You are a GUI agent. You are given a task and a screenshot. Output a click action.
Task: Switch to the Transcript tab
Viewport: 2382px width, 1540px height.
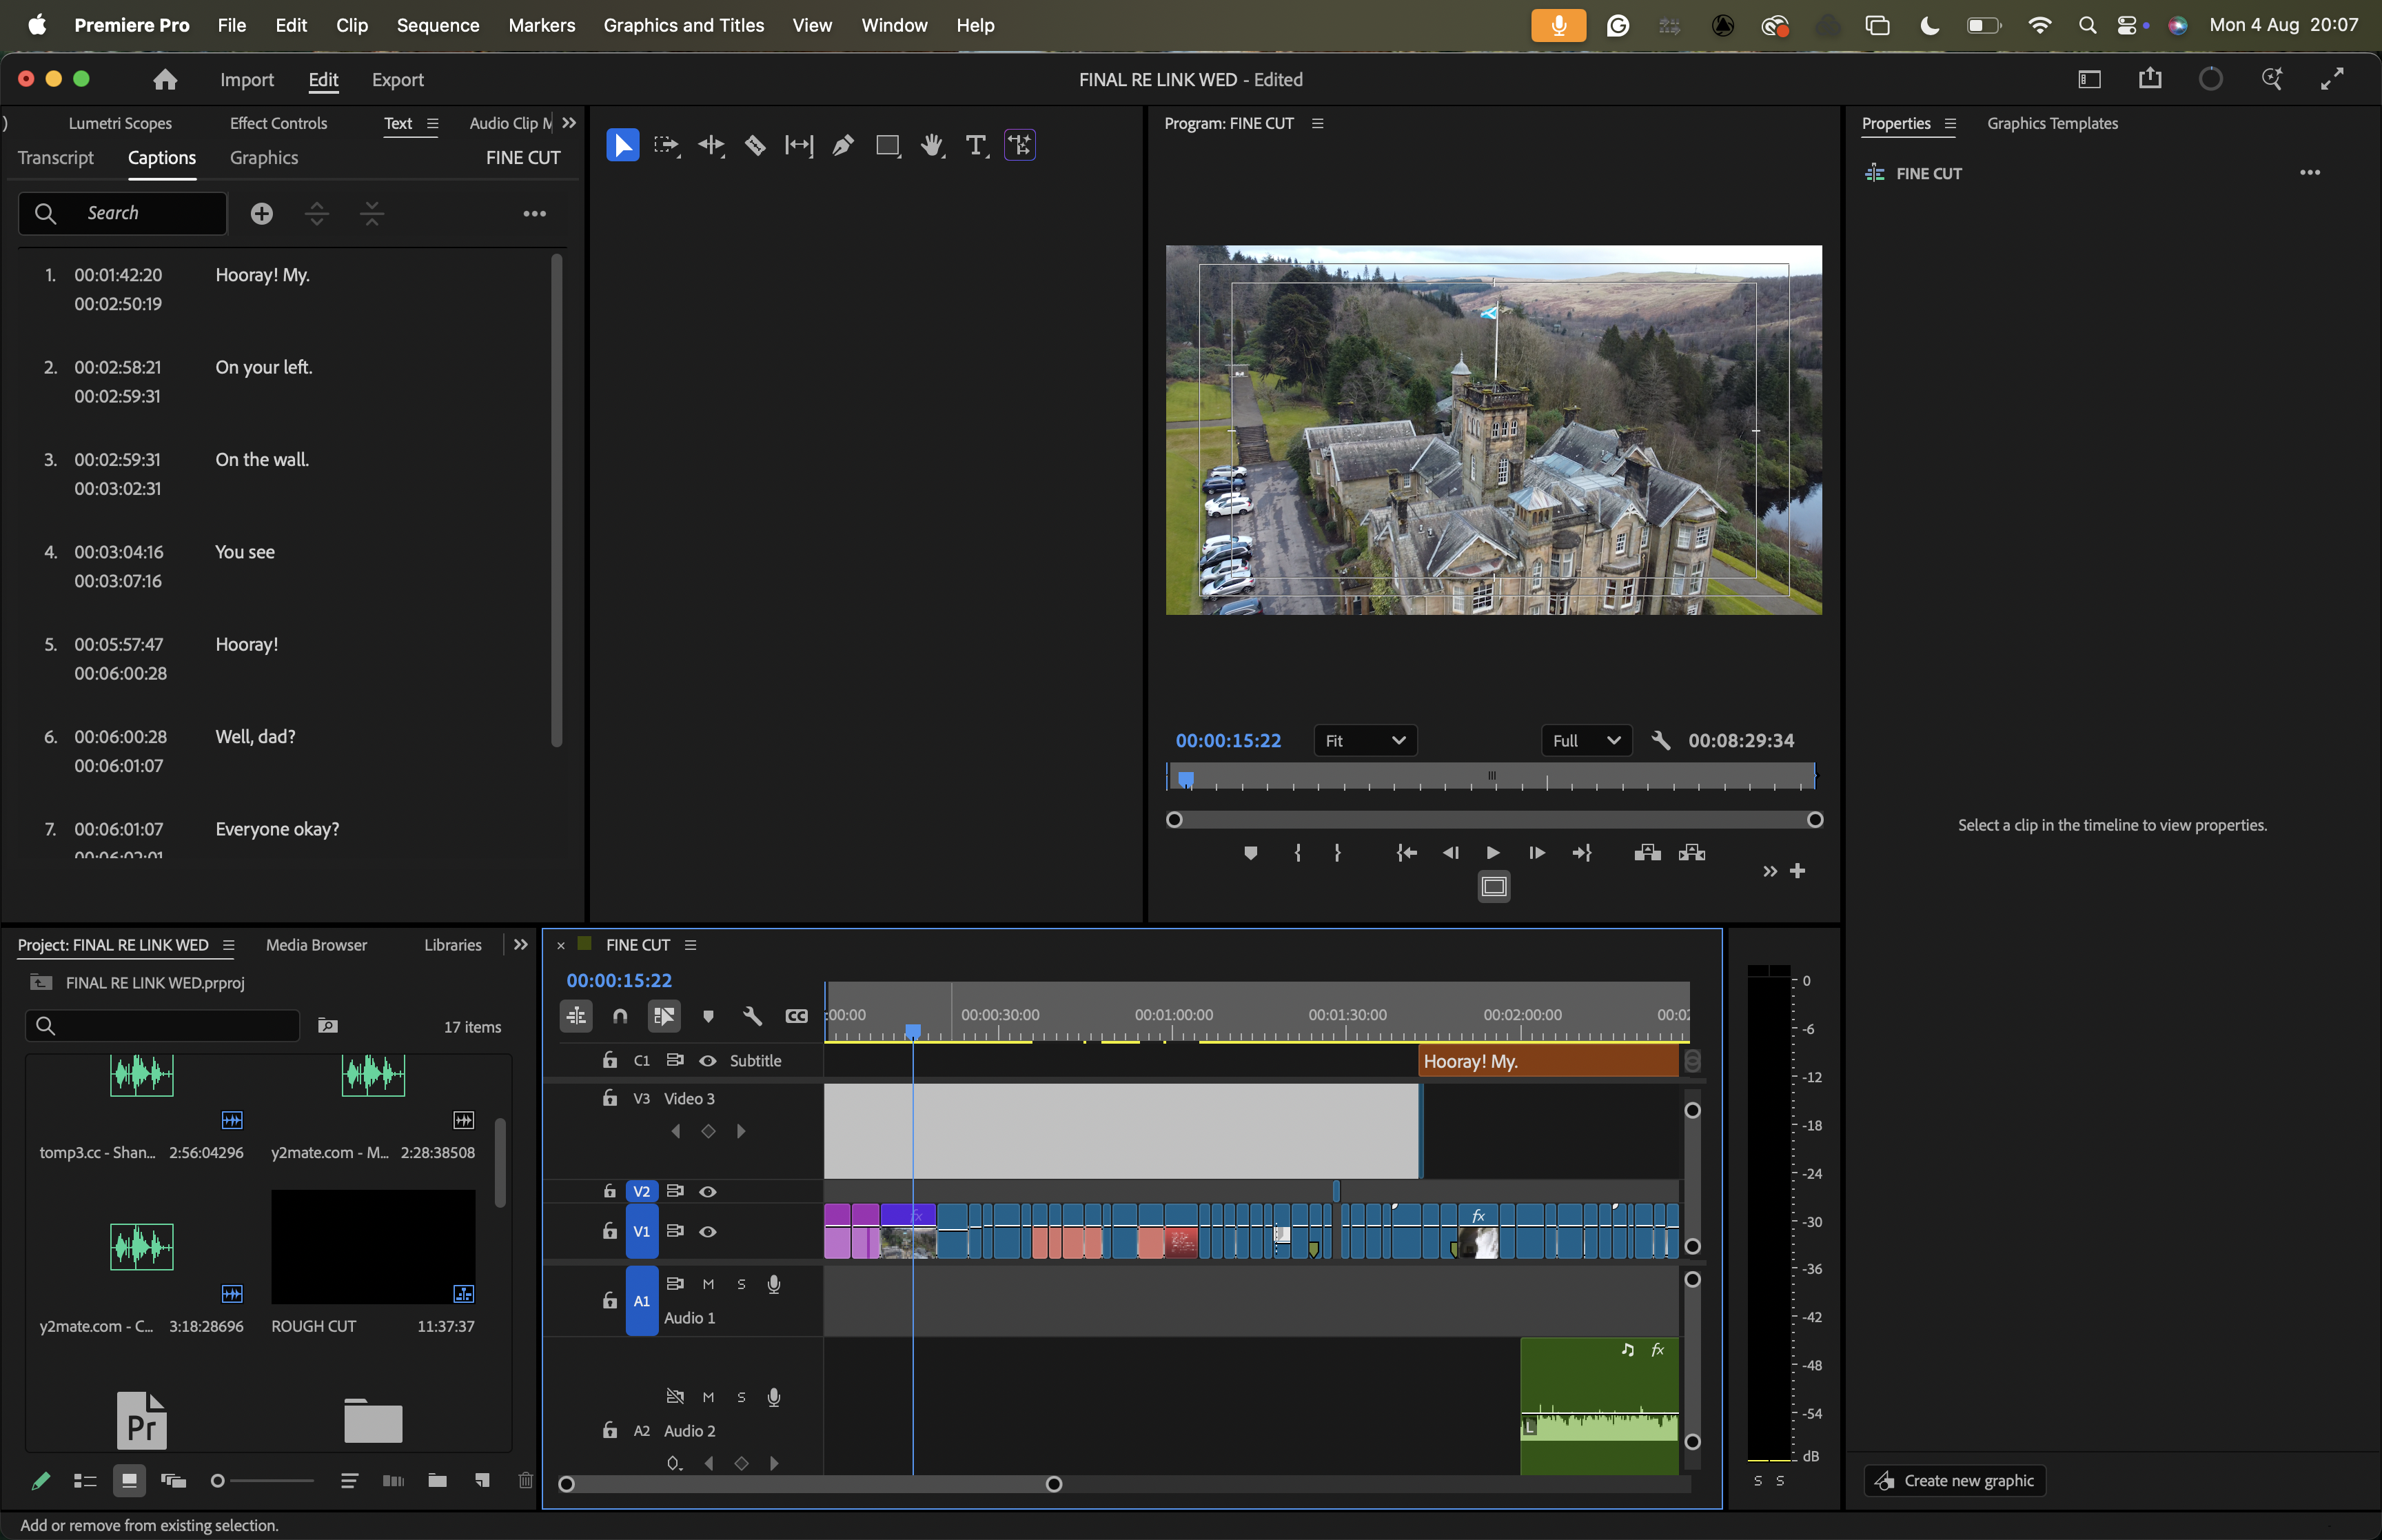(x=56, y=158)
